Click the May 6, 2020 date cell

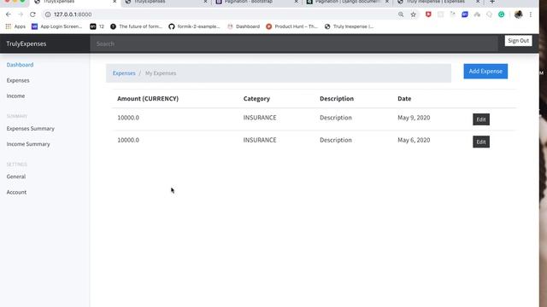(x=414, y=140)
